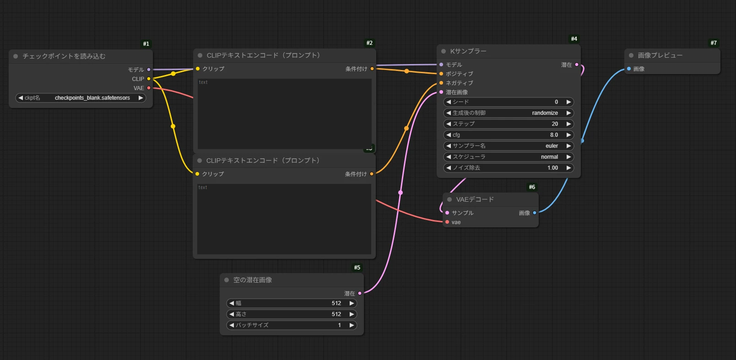Collapse the 空の潜在画像 node via title dot
Screen dimensions: 736x360
(x=227, y=280)
